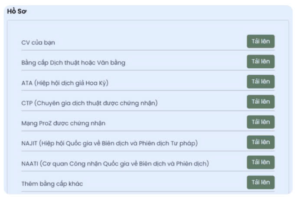Click Tải lên for Bằng cấp Dịch thuật

click(261, 62)
